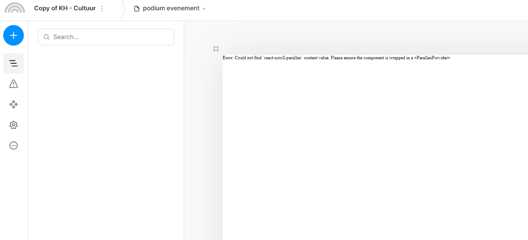Select the artboard frame icon on canvas
528x240 pixels.
[216, 49]
